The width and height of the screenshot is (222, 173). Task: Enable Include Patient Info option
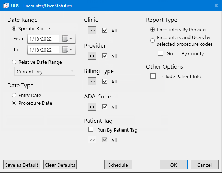[x=153, y=76]
